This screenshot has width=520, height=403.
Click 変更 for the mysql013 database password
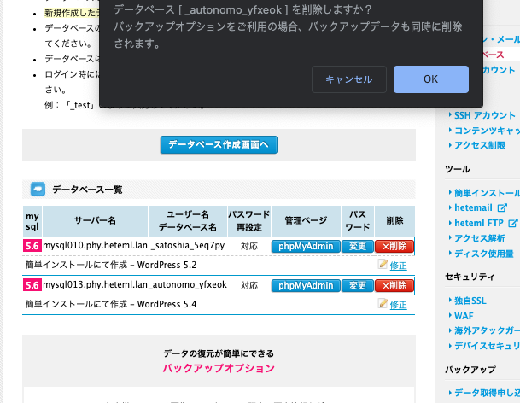[357, 285]
